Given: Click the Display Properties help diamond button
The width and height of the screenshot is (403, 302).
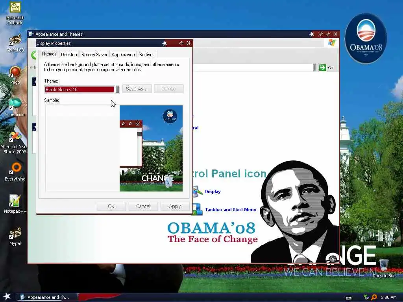Looking at the screenshot, I should point(181,43).
